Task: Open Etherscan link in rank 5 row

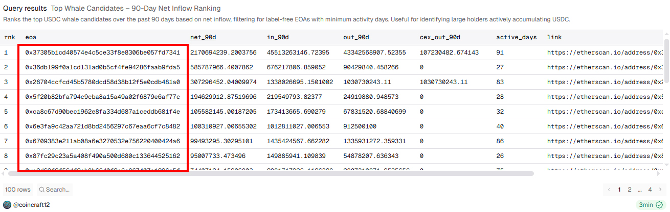Action: (x=605, y=112)
